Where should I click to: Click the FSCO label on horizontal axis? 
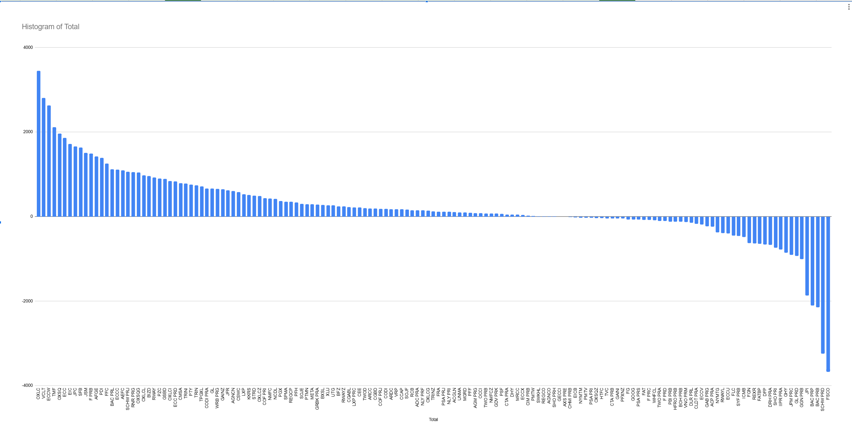click(x=828, y=394)
